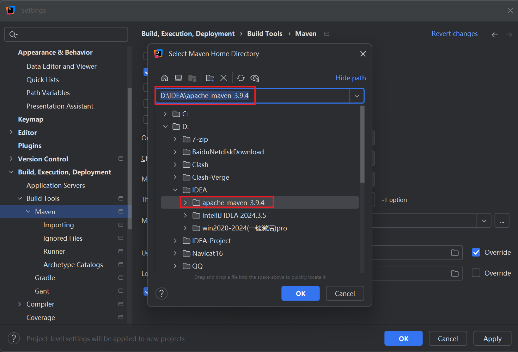518x352 pixels.
Task: Expand the C: drive node
Action: pos(165,114)
